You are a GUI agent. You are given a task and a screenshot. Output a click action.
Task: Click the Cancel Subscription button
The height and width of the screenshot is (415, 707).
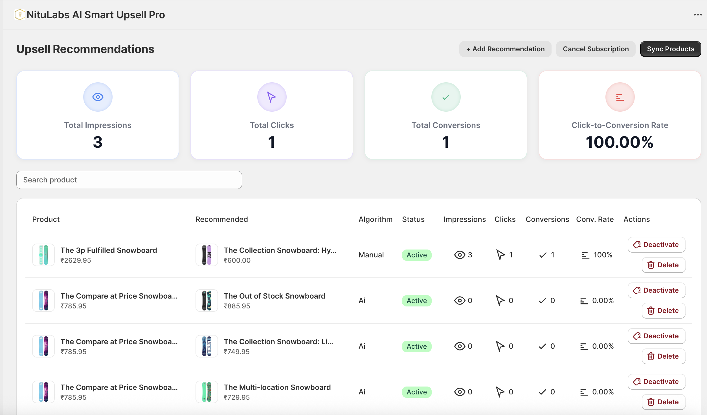pos(596,49)
